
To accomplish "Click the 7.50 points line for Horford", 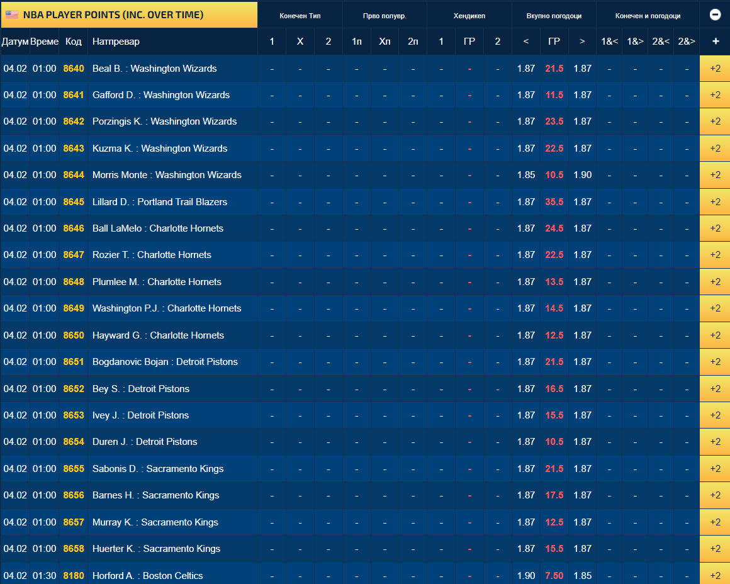I will pos(554,576).
